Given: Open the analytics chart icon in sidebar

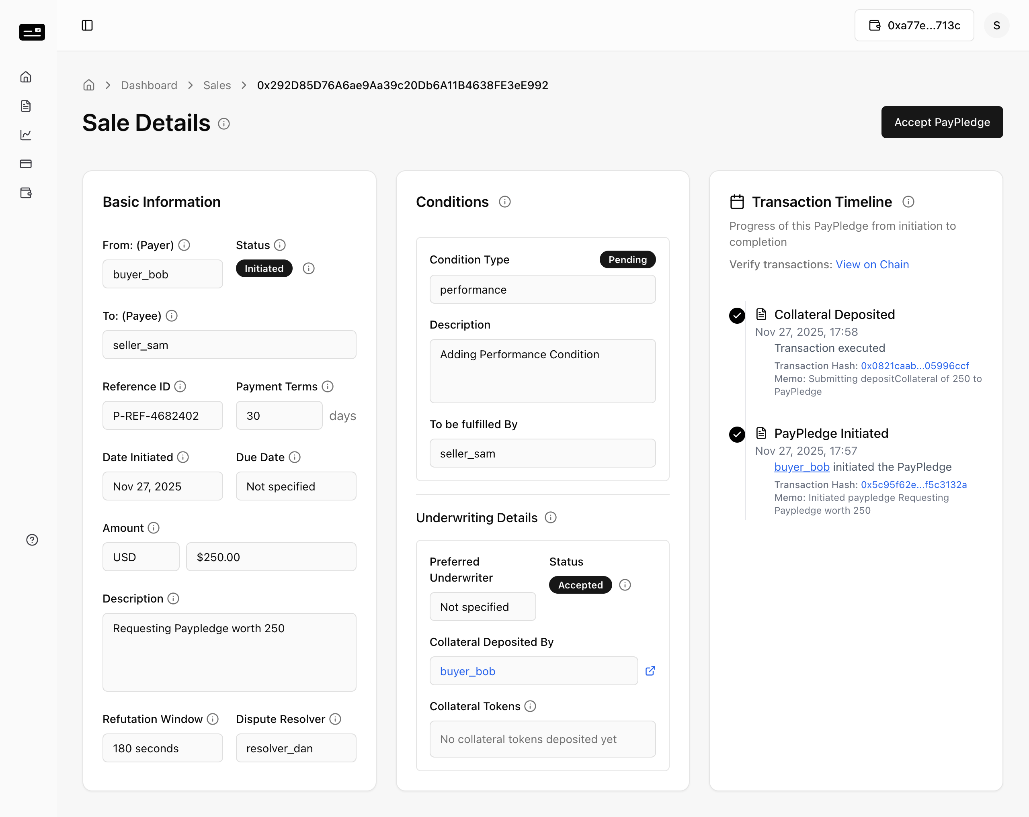Looking at the screenshot, I should pyautogui.click(x=26, y=135).
